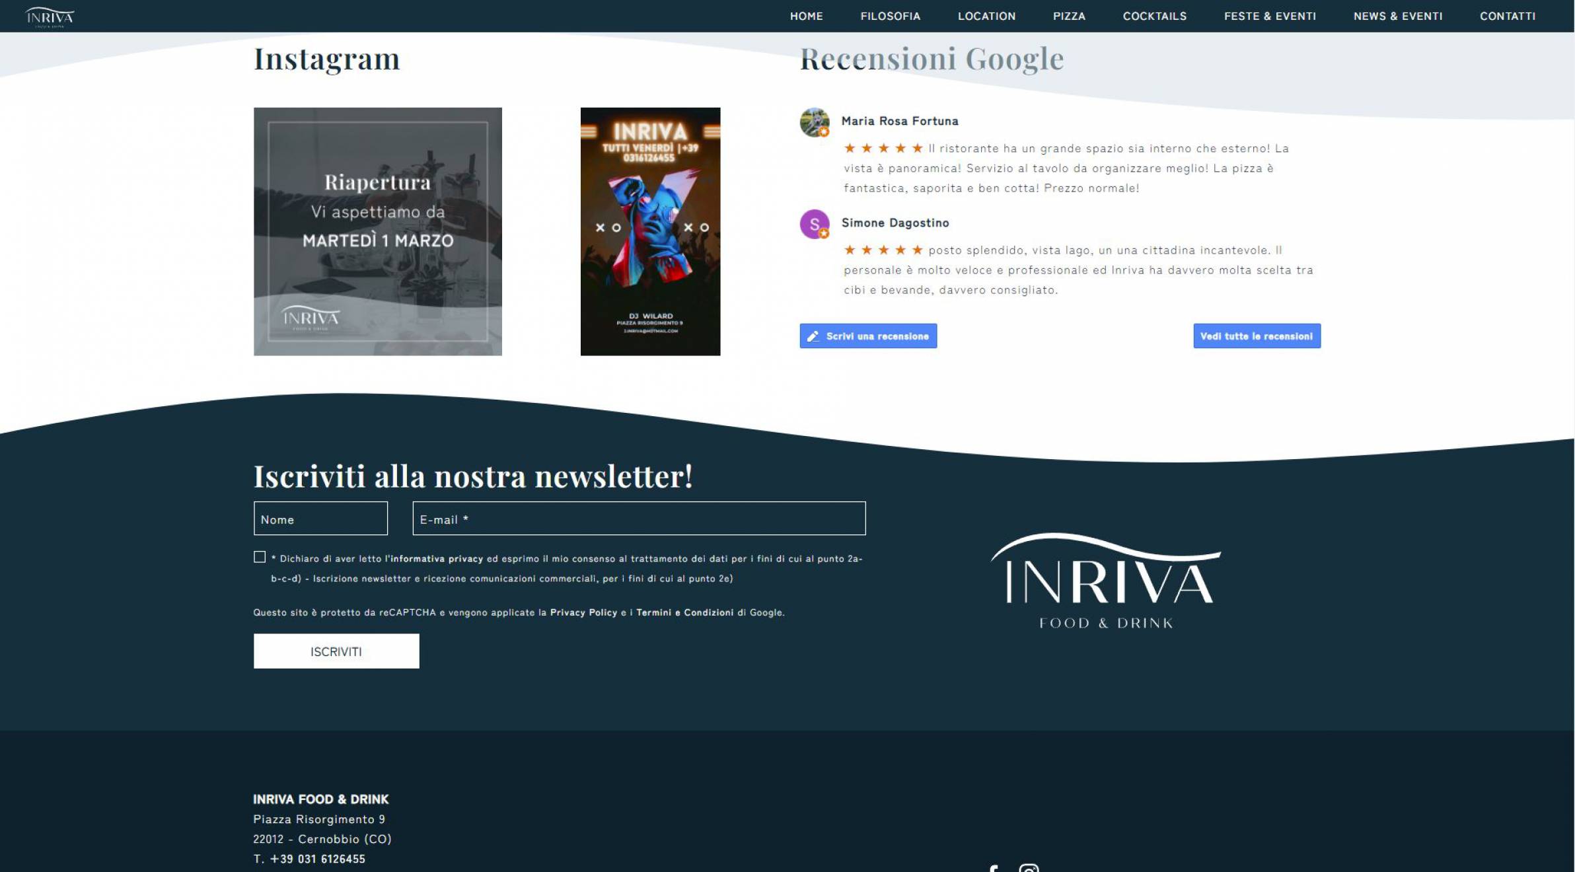The height and width of the screenshot is (872, 1575).
Task: Open Termini e Condizioni link
Action: 684,612
